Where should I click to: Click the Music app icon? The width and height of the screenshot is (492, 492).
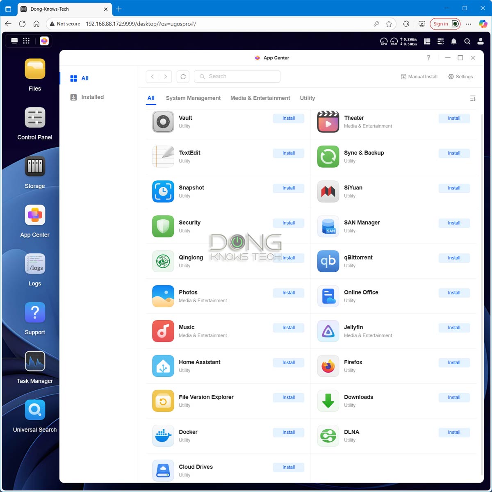[163, 331]
